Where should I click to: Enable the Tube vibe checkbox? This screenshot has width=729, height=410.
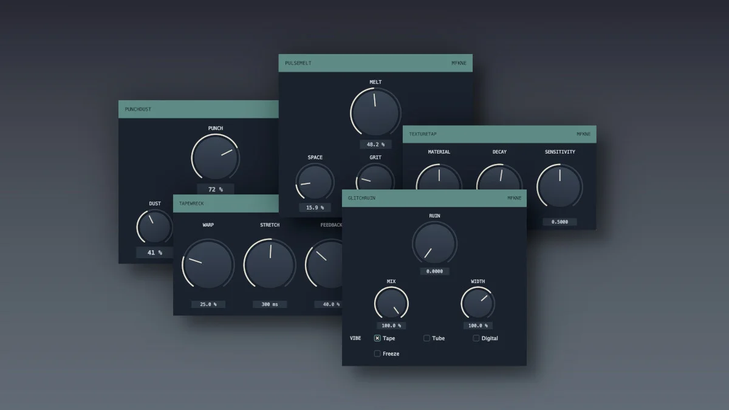(x=426, y=338)
